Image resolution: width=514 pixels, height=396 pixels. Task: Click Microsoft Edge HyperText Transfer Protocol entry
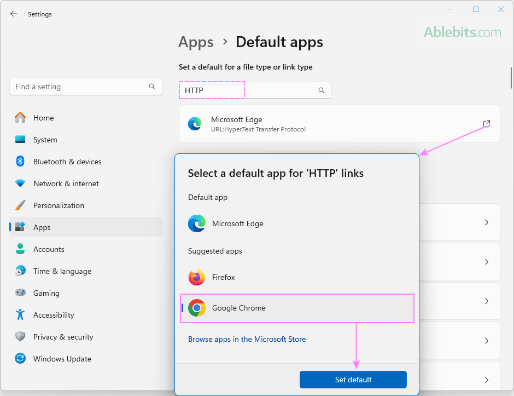click(x=339, y=124)
